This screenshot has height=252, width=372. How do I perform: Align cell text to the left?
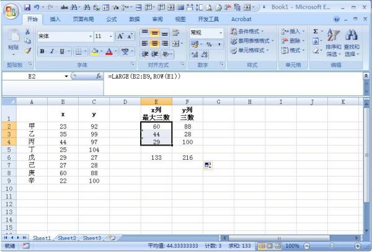(x=144, y=43)
